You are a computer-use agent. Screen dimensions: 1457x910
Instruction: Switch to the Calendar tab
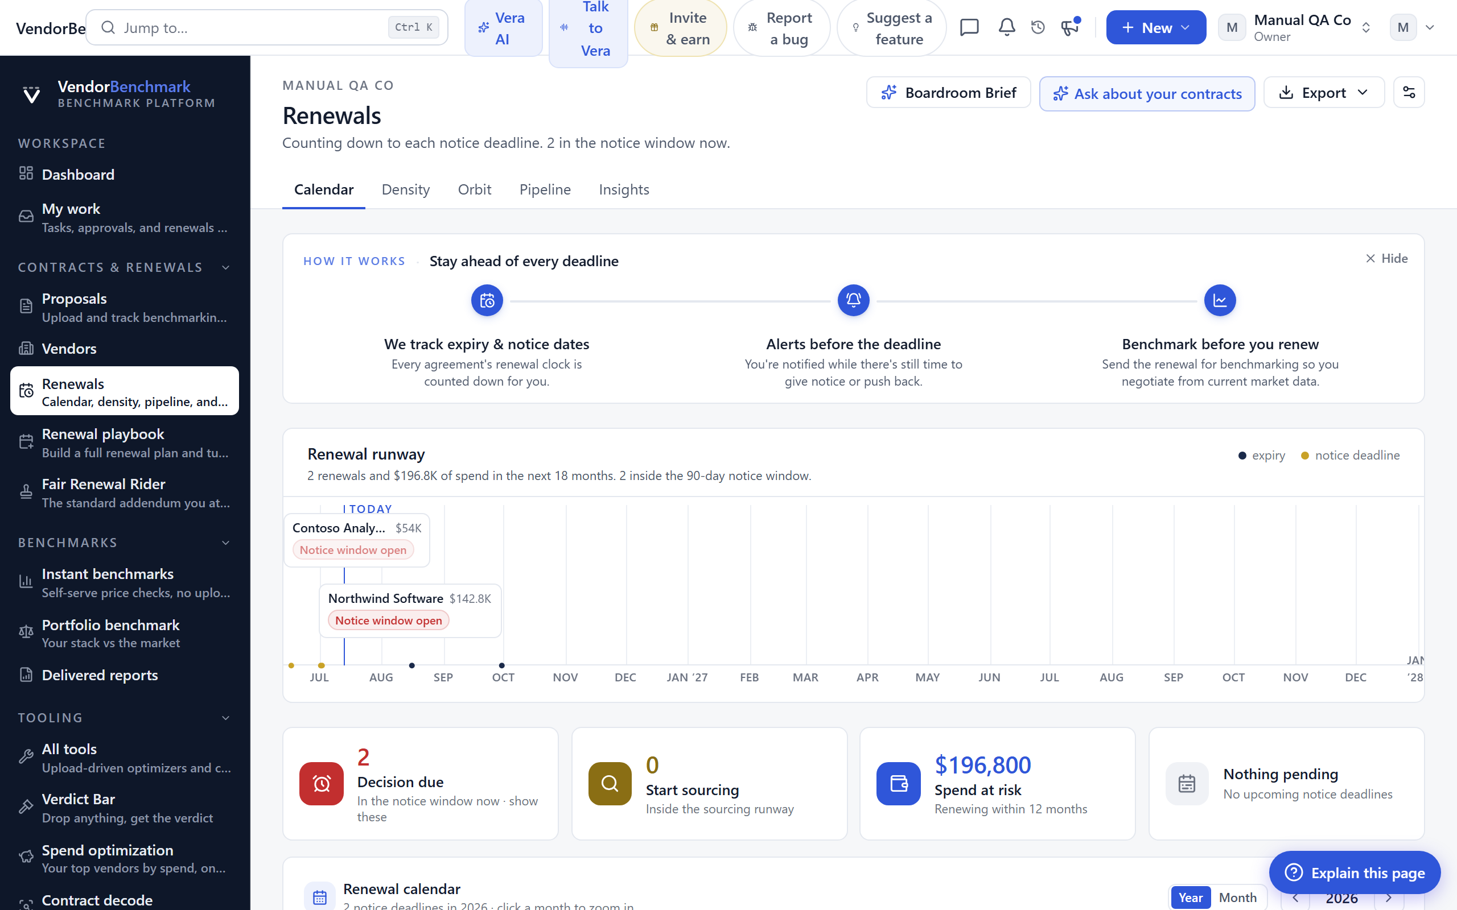(323, 189)
